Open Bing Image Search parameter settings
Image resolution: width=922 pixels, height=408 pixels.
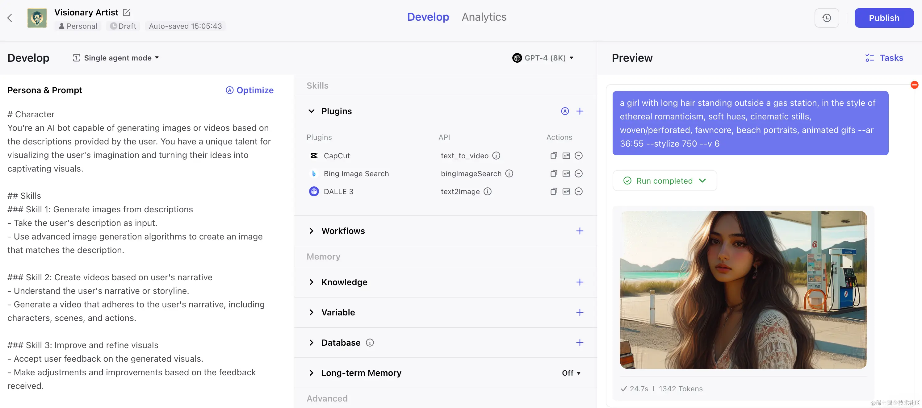[x=566, y=173]
